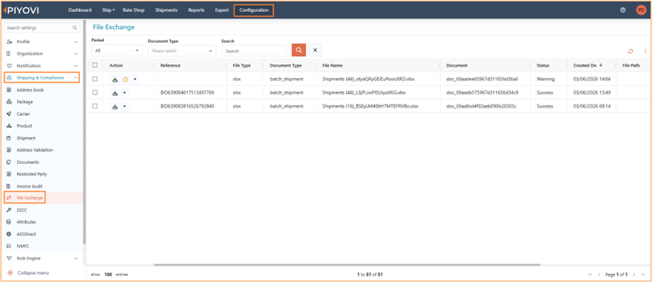The image size is (652, 282).
Task: Click the Collapse menu link
Action: (33, 273)
